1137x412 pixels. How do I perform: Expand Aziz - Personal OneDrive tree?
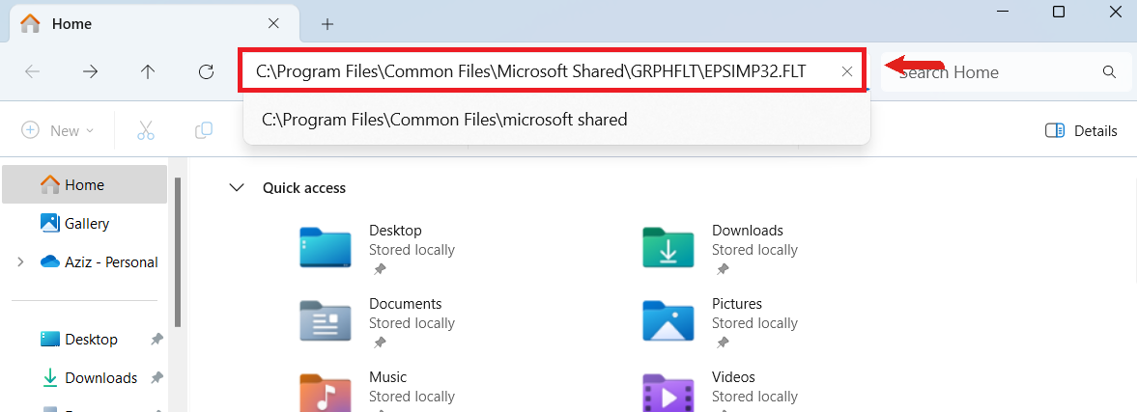[20, 261]
